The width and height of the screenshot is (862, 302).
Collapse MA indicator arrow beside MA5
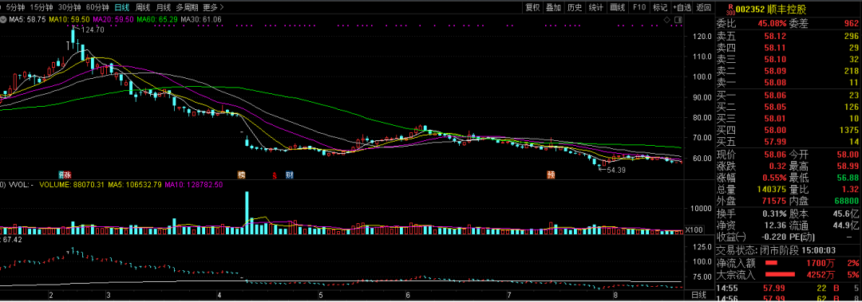[3, 20]
